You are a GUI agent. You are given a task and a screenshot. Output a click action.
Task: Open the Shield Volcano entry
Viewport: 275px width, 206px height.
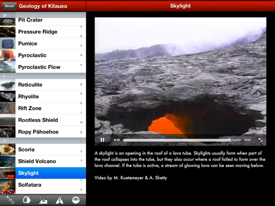[x=43, y=161]
